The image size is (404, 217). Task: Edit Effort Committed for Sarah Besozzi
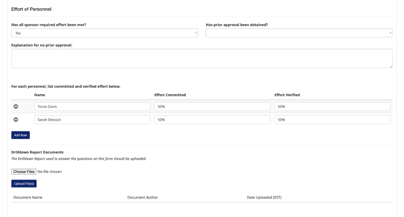coord(212,120)
